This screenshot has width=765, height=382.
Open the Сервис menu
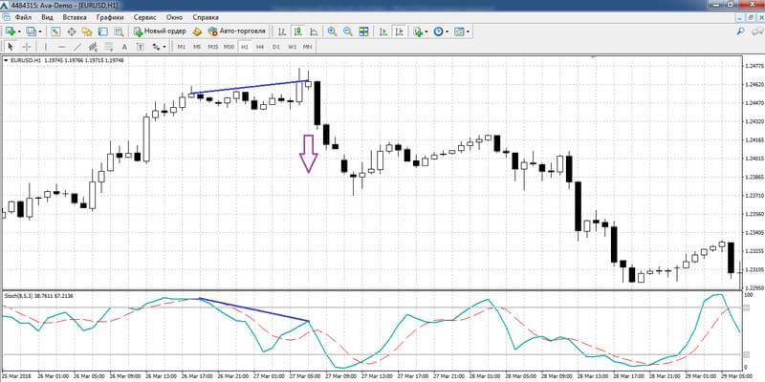pos(144,17)
